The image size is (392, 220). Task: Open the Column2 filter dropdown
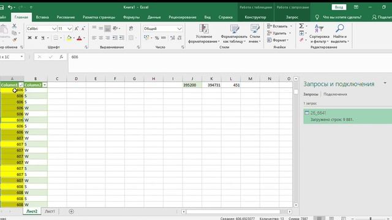[45, 85]
